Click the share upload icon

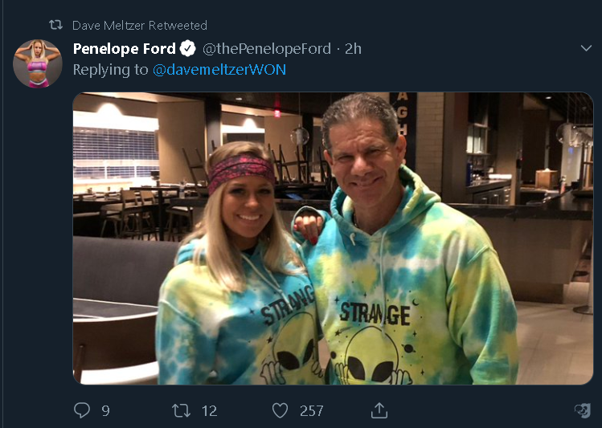(x=379, y=410)
